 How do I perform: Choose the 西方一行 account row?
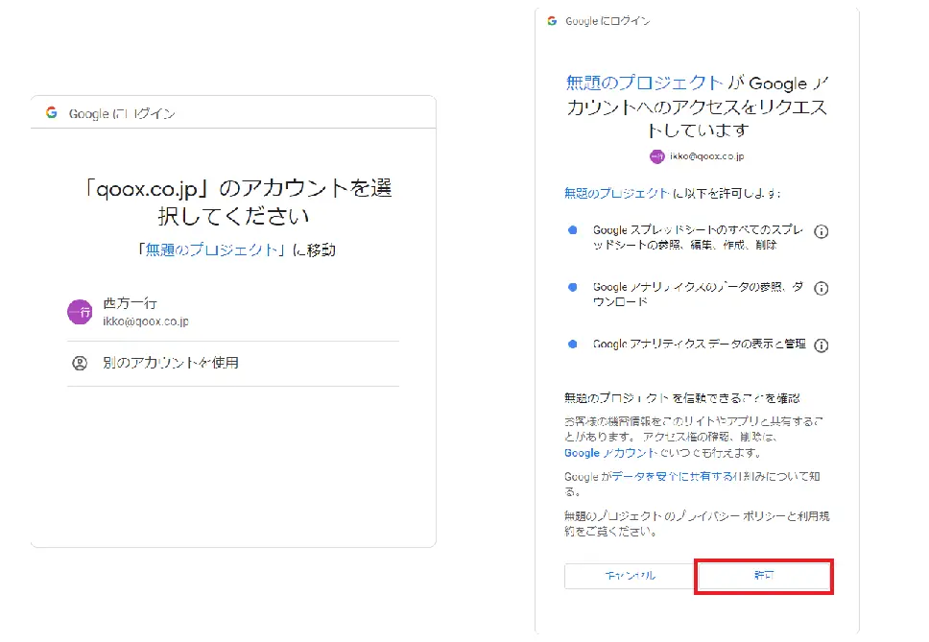[x=233, y=312]
